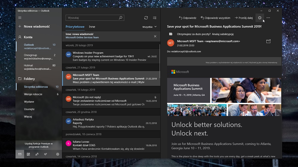Screen dimensions: 298x167
Task: Click the czwartek, 20 grudnia 2018 date header
Action: (x=81, y=112)
